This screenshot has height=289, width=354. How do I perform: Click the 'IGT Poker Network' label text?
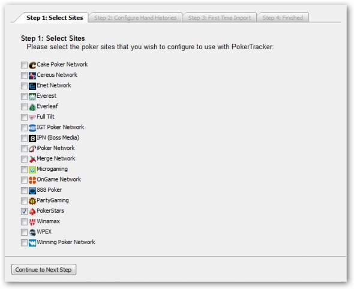point(60,127)
